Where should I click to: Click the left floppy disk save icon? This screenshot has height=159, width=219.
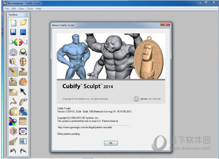(13, 32)
